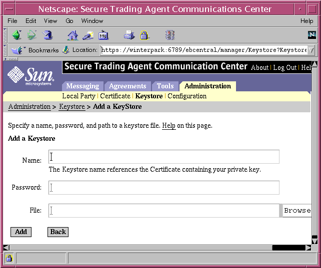The width and height of the screenshot is (321, 268).
Task: Open the Search flashlight icon
Action: pos(88,35)
